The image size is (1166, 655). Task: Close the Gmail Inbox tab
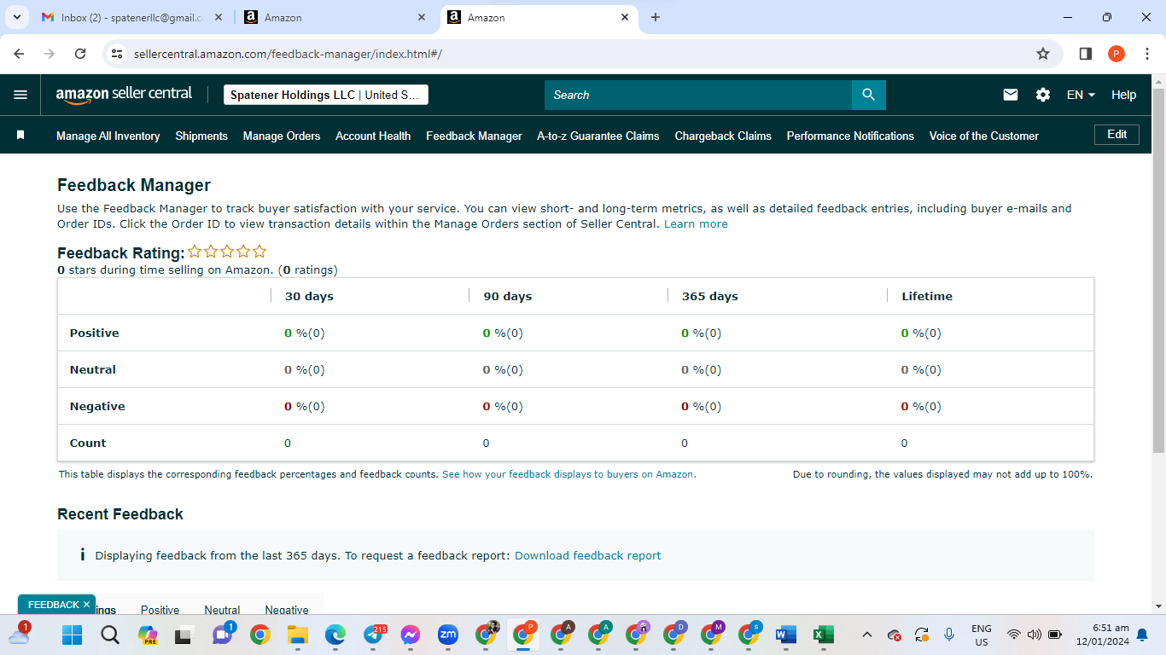pyautogui.click(x=219, y=17)
